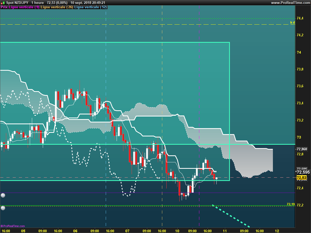Click date label 11 on time axis

click(x=225, y=231)
